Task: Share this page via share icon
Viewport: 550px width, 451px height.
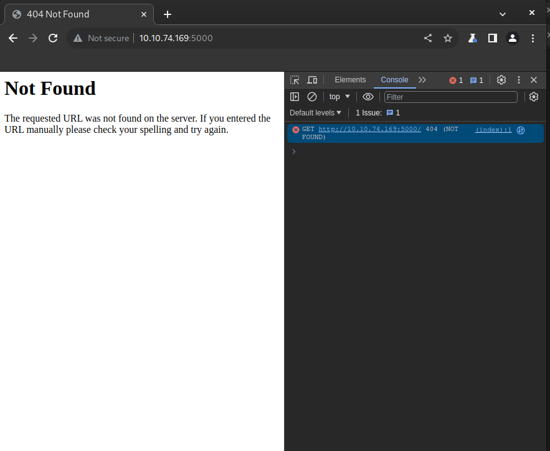Action: (427, 38)
